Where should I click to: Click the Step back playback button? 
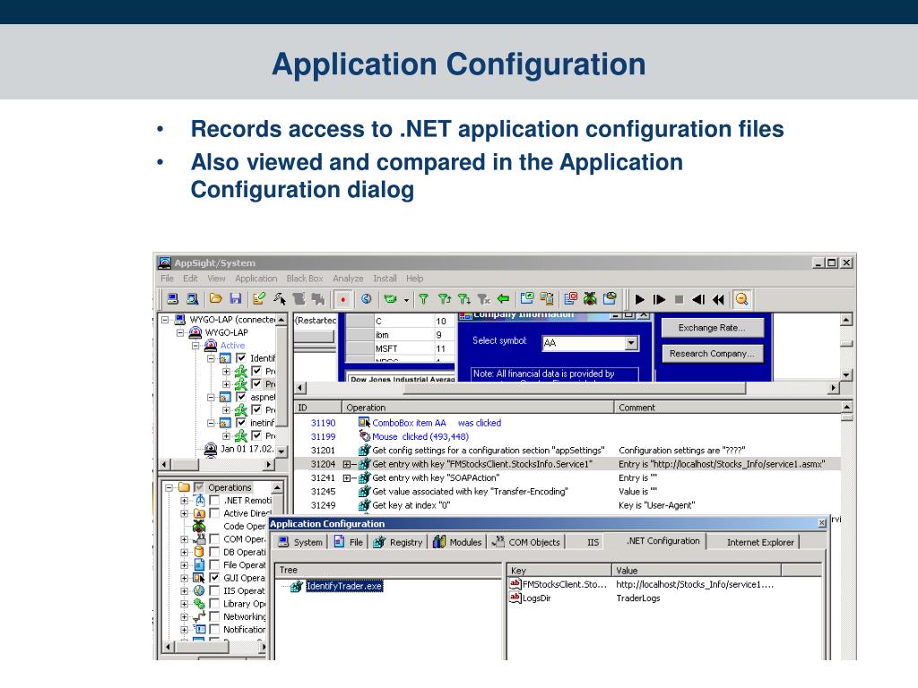[698, 299]
